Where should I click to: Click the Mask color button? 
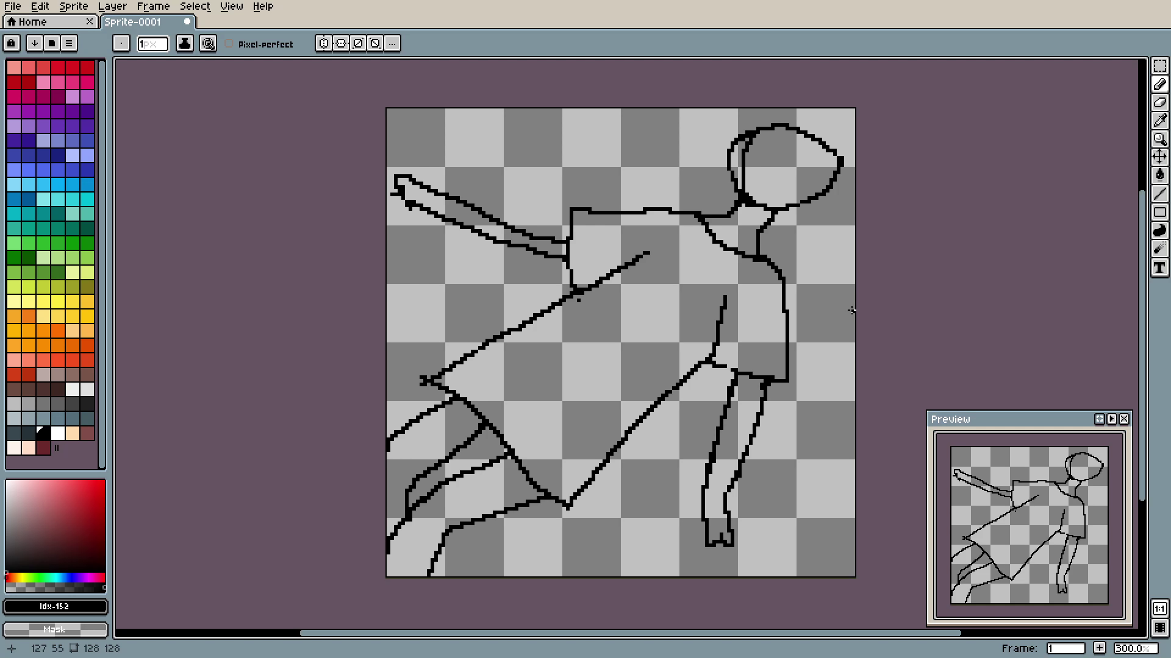(55, 629)
